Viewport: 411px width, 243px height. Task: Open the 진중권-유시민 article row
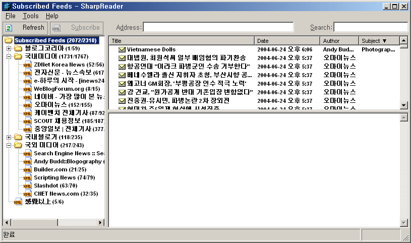pyautogui.click(x=254, y=101)
